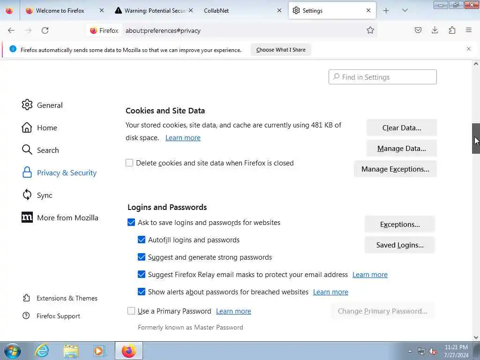Uncheck Ask to save logins and passwords
The height and width of the screenshot is (360, 480).
pyautogui.click(x=131, y=223)
